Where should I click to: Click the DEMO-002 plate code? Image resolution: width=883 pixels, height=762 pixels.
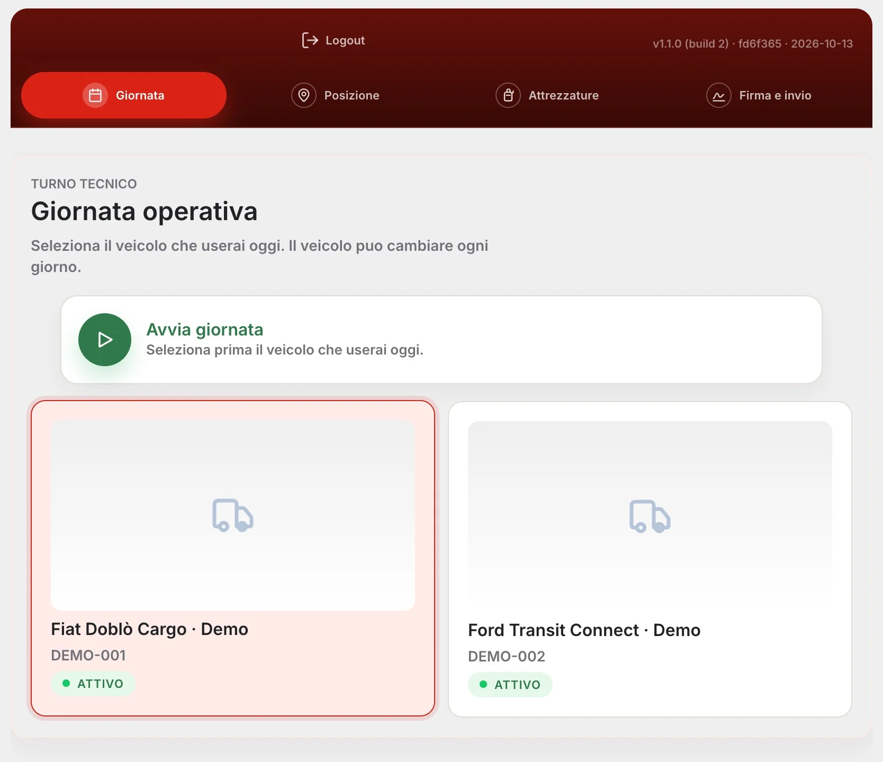click(507, 656)
